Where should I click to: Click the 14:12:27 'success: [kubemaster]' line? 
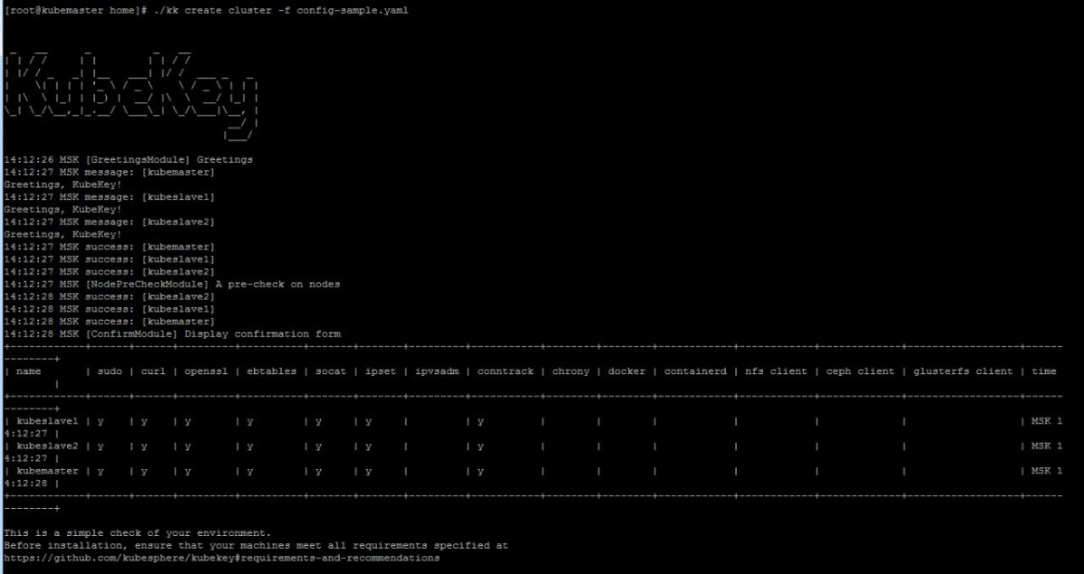[109, 247]
